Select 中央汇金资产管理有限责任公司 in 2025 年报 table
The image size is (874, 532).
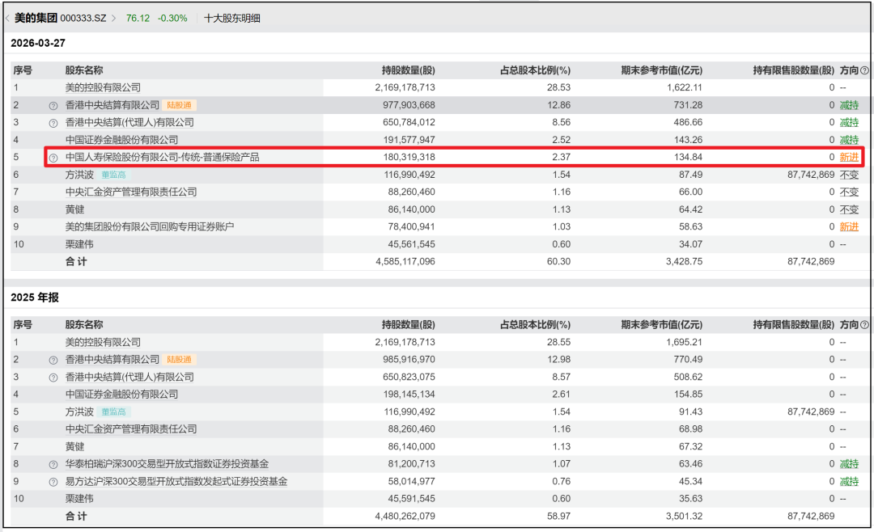coord(131,429)
